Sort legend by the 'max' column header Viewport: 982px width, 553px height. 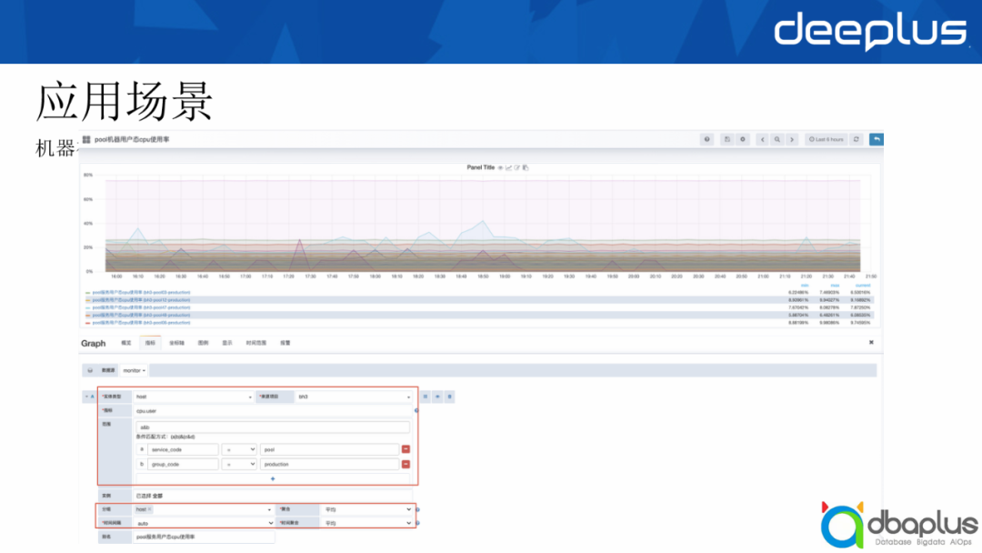(835, 286)
